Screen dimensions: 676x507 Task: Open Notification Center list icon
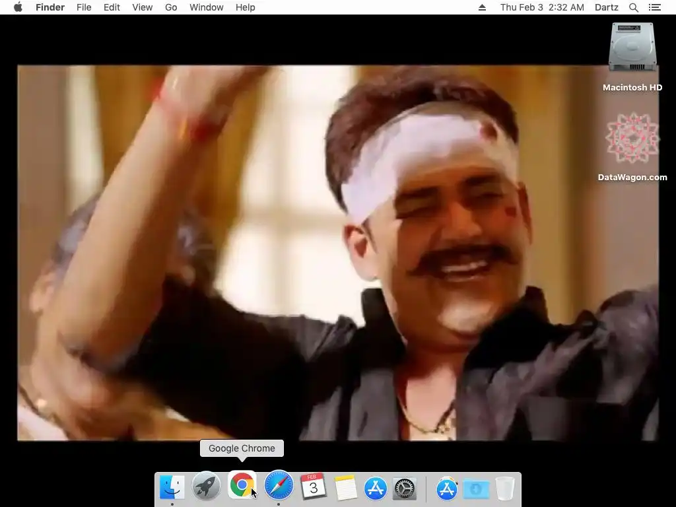click(654, 7)
